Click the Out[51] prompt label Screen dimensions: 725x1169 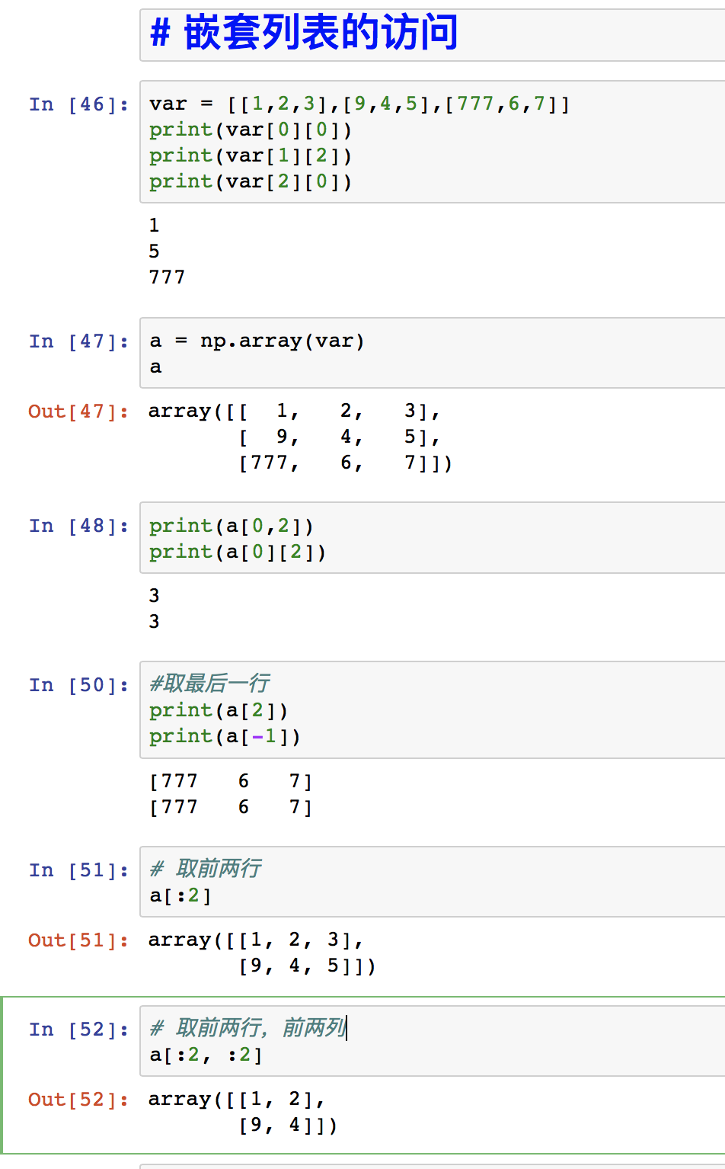(78, 940)
